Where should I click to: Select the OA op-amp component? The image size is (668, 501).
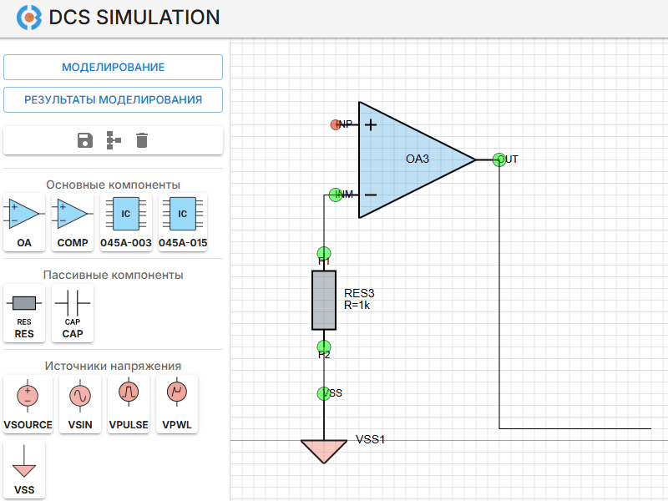point(24,222)
